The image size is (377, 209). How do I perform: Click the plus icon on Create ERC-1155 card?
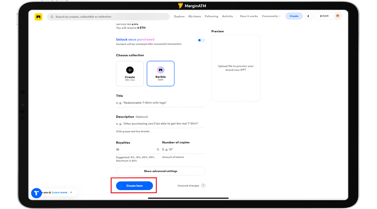tap(130, 70)
